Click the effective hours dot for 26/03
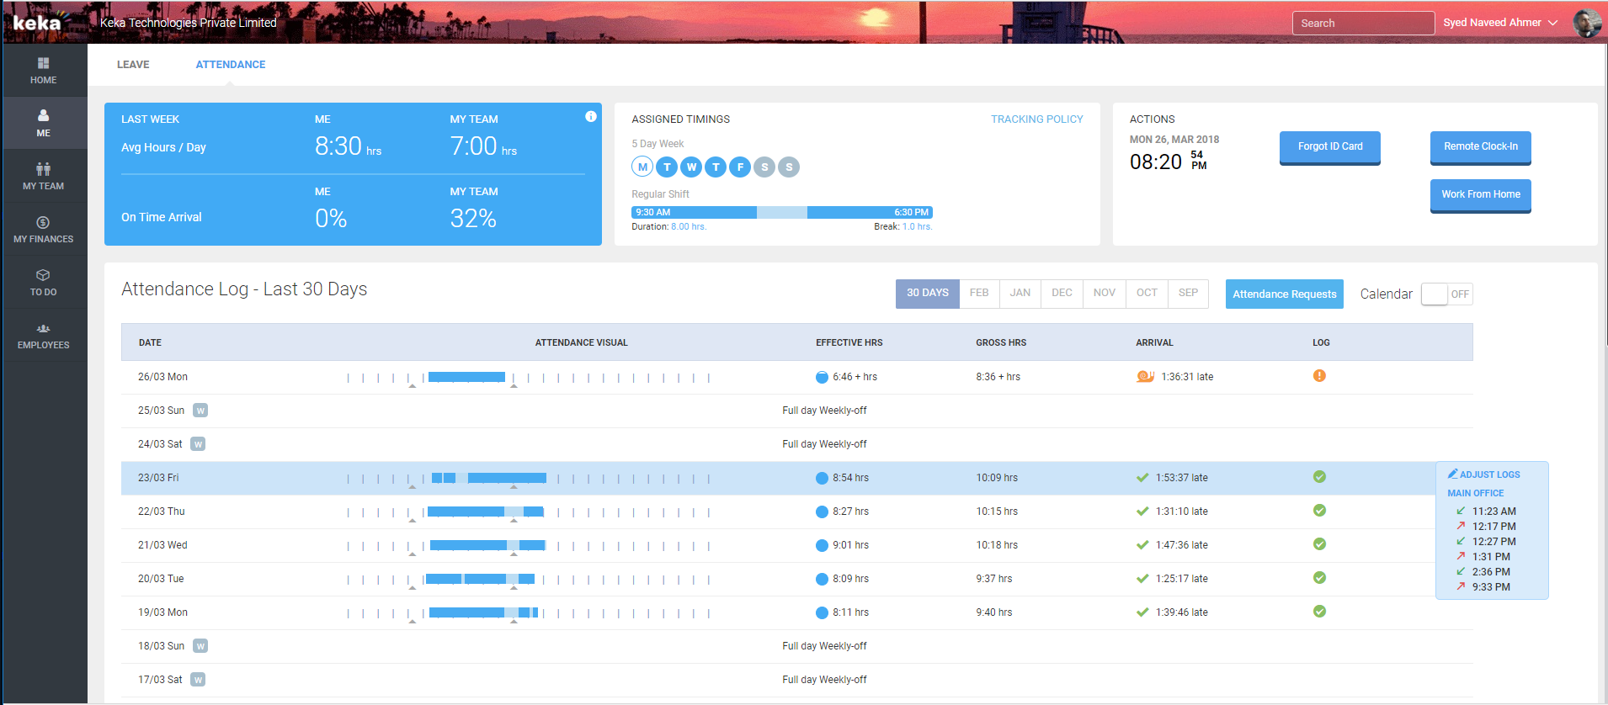This screenshot has height=705, width=1608. point(822,377)
